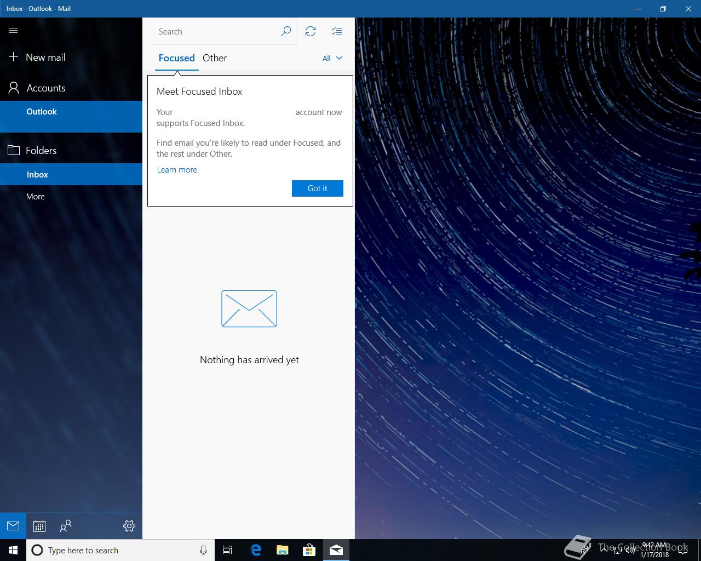Open the Folders list
701x561 pixels.
point(71,150)
